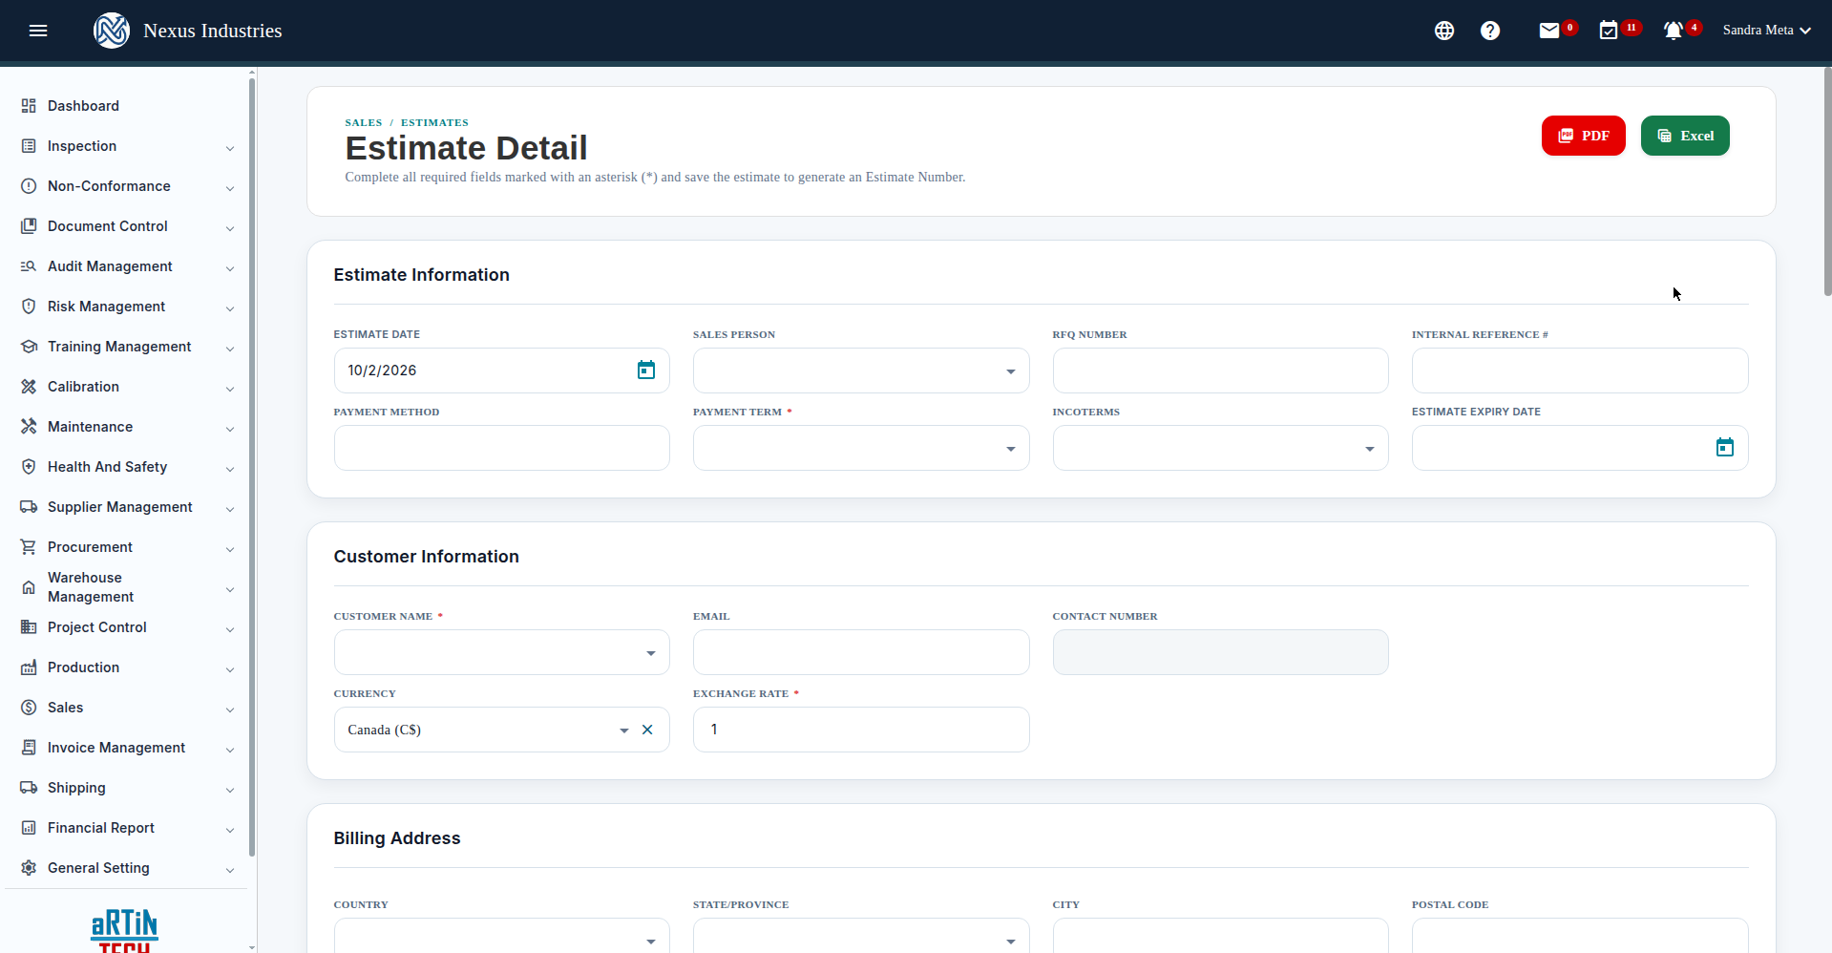Click the Nexus Industries logo
1832x953 pixels.
point(112,31)
